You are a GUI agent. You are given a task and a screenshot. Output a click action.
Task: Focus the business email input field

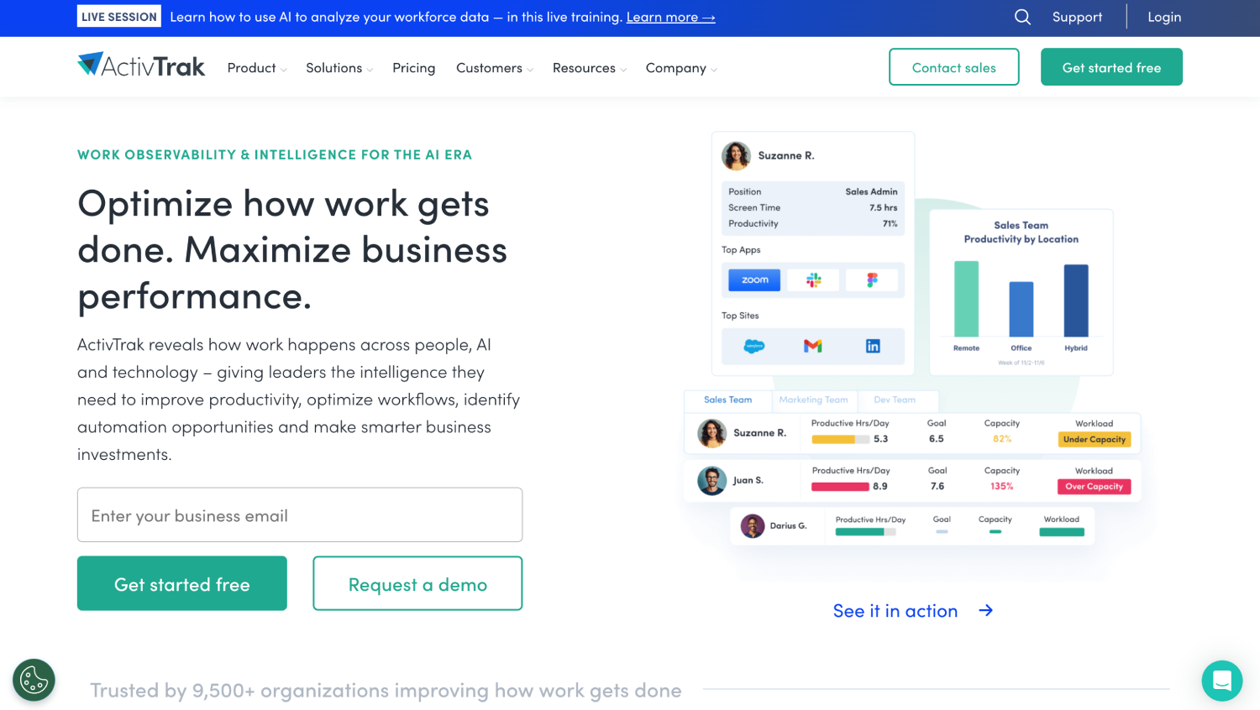300,515
